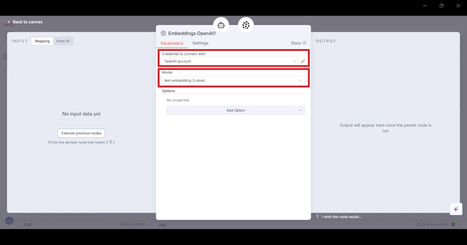Viewport: 467px width, 245px height.
Task: Click the vector store node icon
Action: (x=246, y=25)
